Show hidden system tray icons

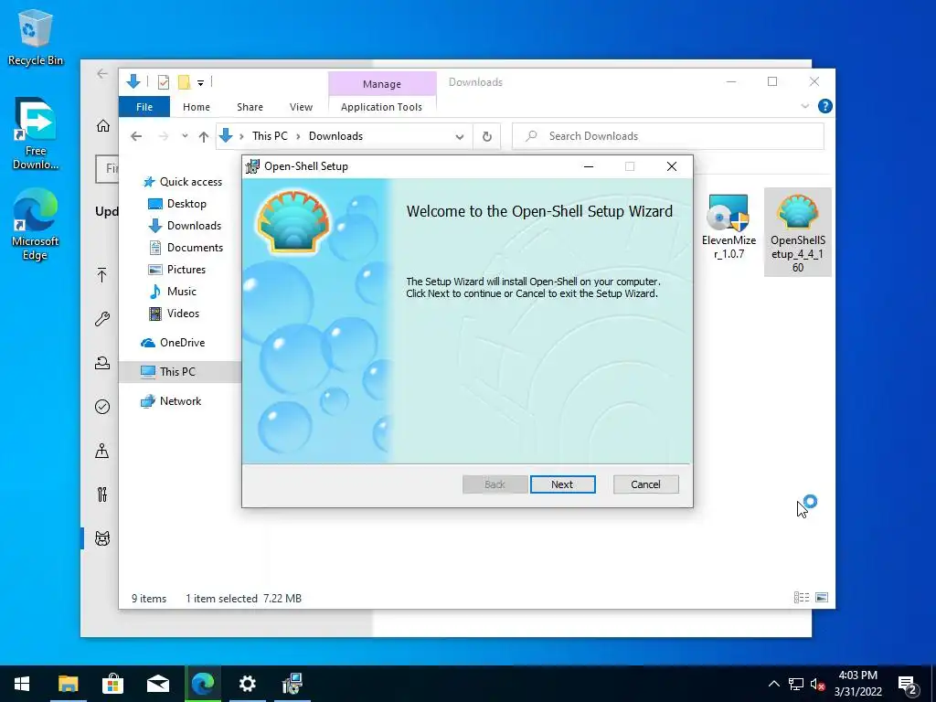(773, 684)
